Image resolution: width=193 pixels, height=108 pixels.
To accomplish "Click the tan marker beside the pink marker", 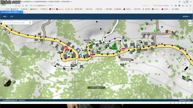I will point(121,49).
